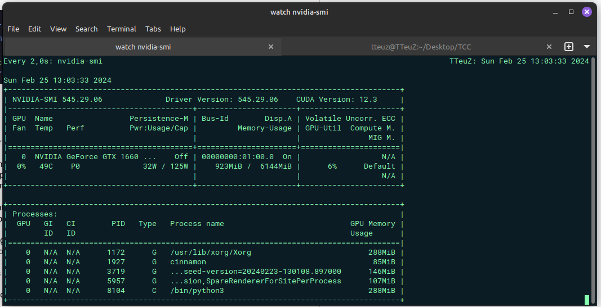Viewport: 601px width, 307px height.
Task: Click the '32W / 125W' power usage value
Action: pyautogui.click(x=166, y=166)
